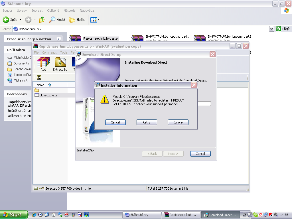292x219 pixels.
Task: Click the Explorer forward arrow button
Action: click(28, 20)
